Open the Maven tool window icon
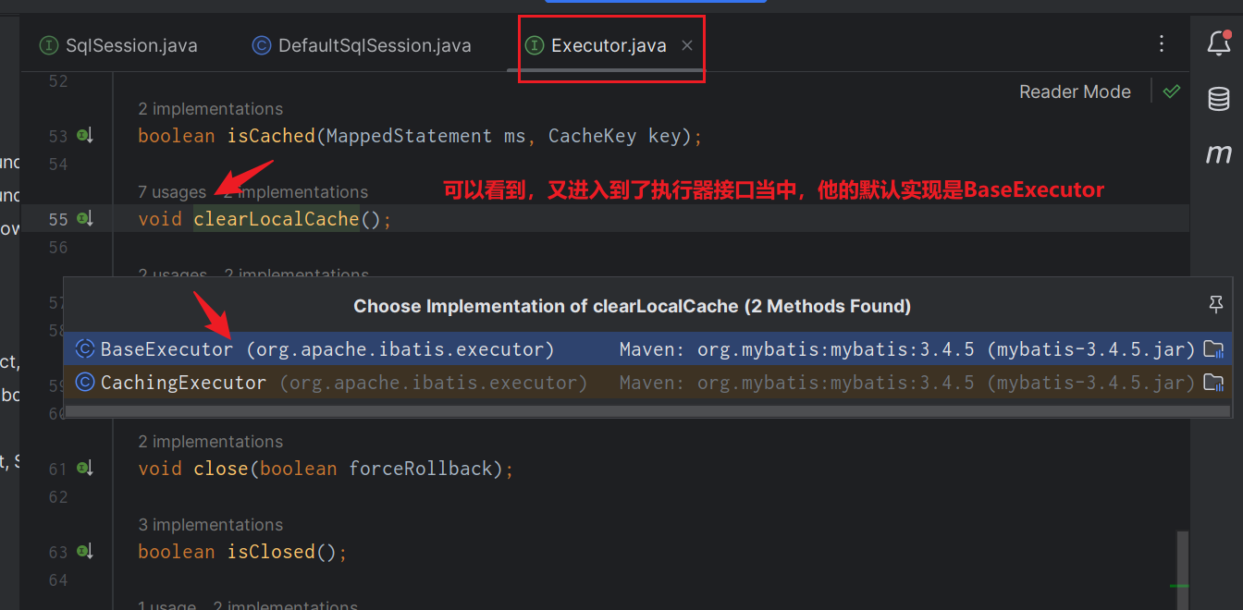The width and height of the screenshot is (1243, 610). 1219,153
